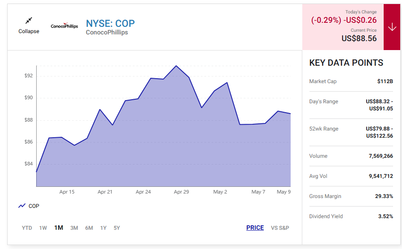402x249 pixels.
Task: Click the $90 y-axis label
Action: [29, 97]
